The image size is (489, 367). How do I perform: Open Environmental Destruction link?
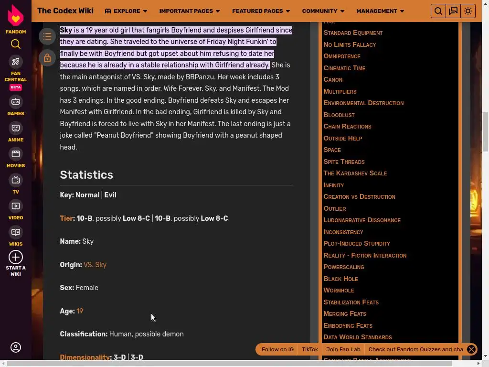coord(363,103)
